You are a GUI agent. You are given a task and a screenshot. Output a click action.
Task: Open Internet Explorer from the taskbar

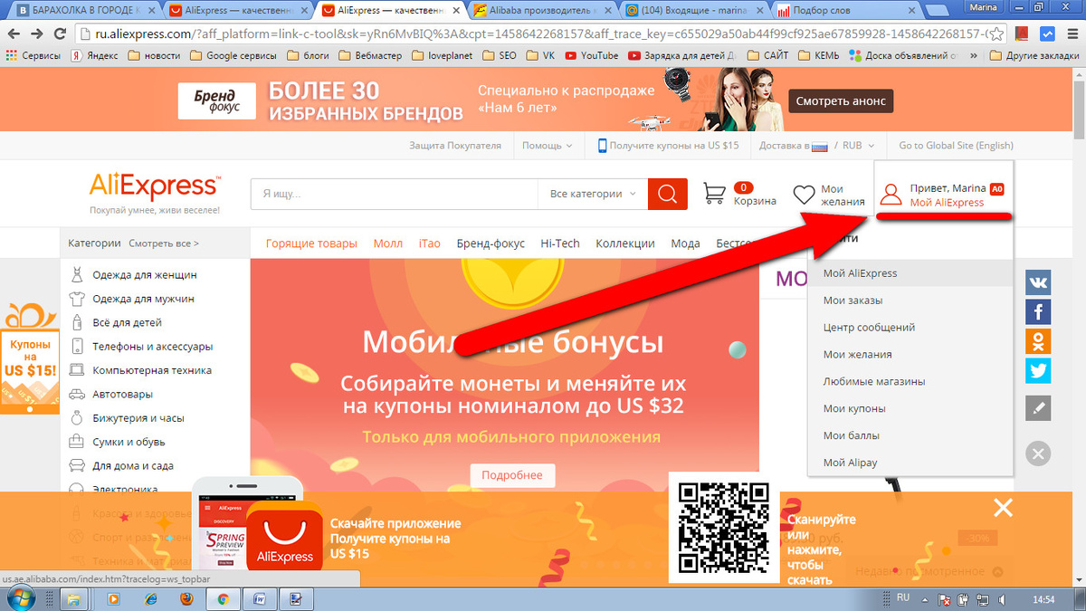[150, 598]
